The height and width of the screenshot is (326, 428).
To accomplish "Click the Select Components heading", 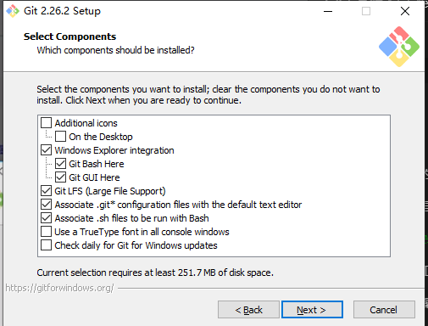I will tap(69, 37).
